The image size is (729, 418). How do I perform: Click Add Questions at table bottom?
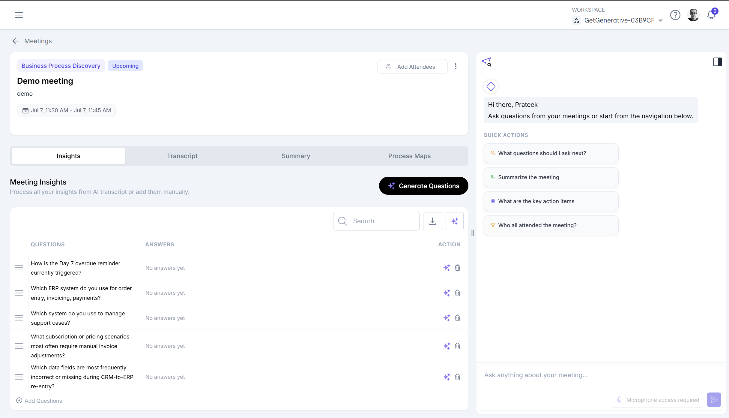(x=39, y=401)
